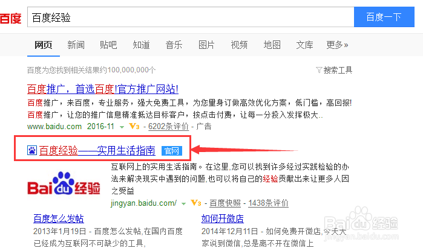Screen dimensions: 423x251
Task: Click the jingyan.baidu.com/ URL text
Action: point(144,203)
